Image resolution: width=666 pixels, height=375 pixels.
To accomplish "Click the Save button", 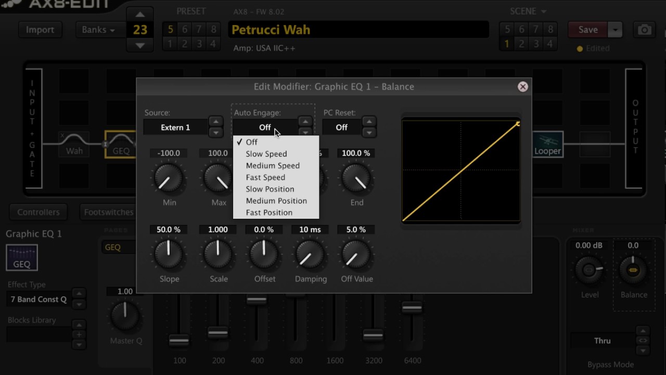I will [588, 30].
